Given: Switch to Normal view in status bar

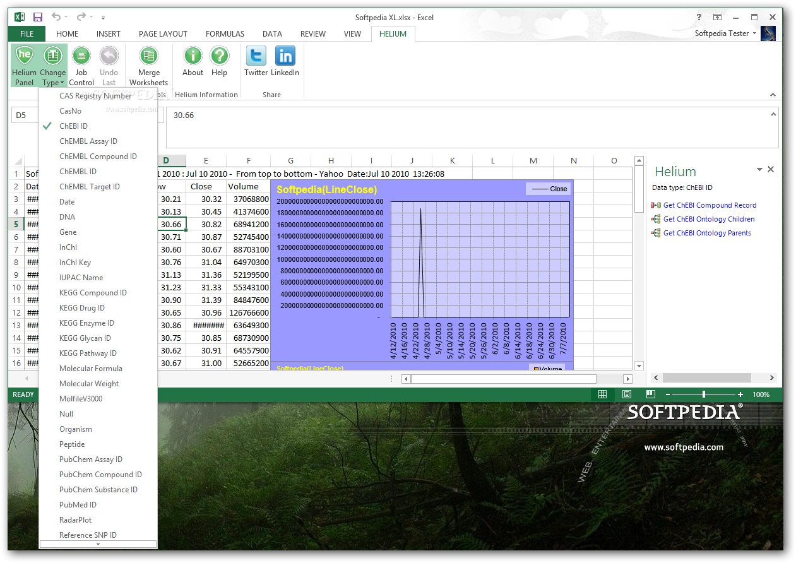Looking at the screenshot, I should 602,394.
